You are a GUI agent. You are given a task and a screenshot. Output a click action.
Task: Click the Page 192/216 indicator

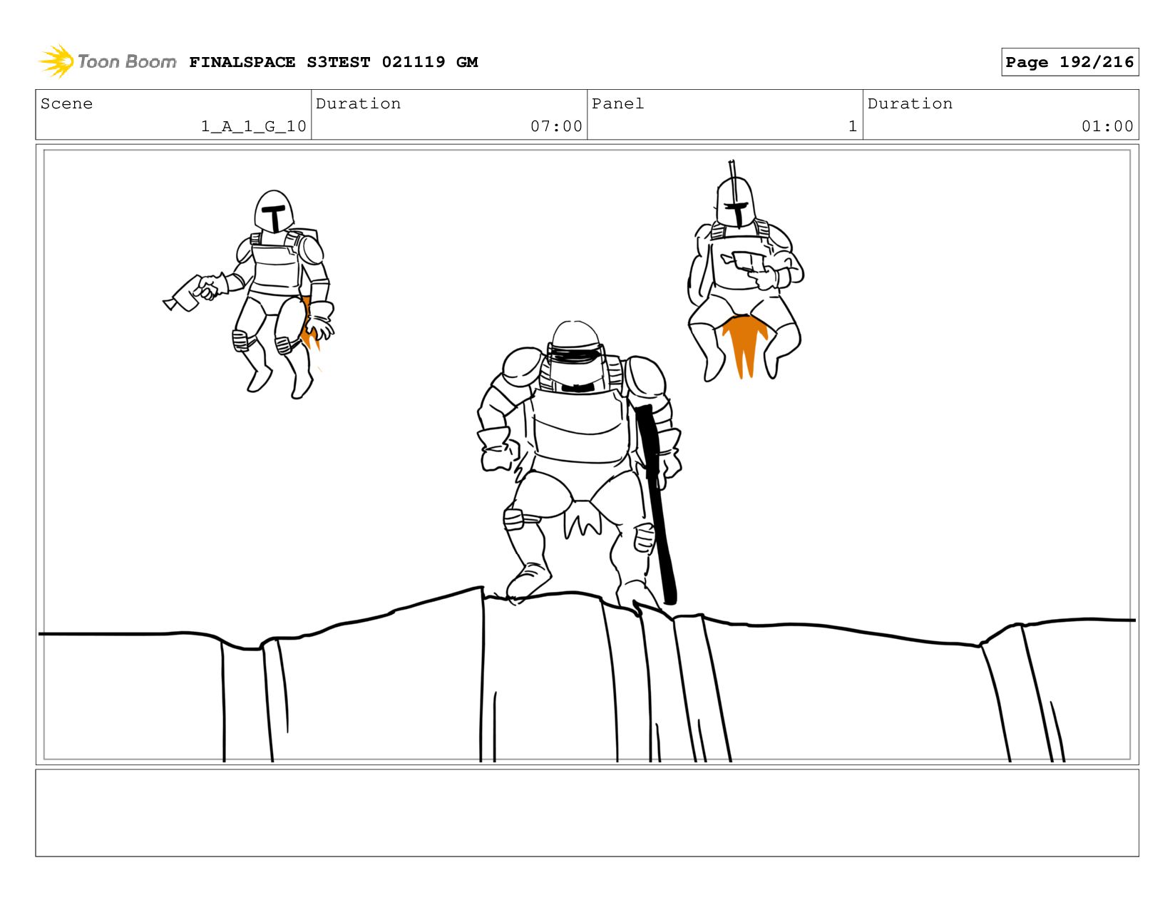pos(1069,62)
